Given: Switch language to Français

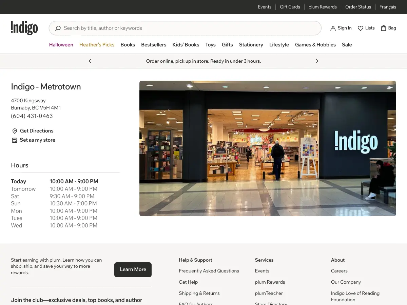Looking at the screenshot, I should coord(388,7).
